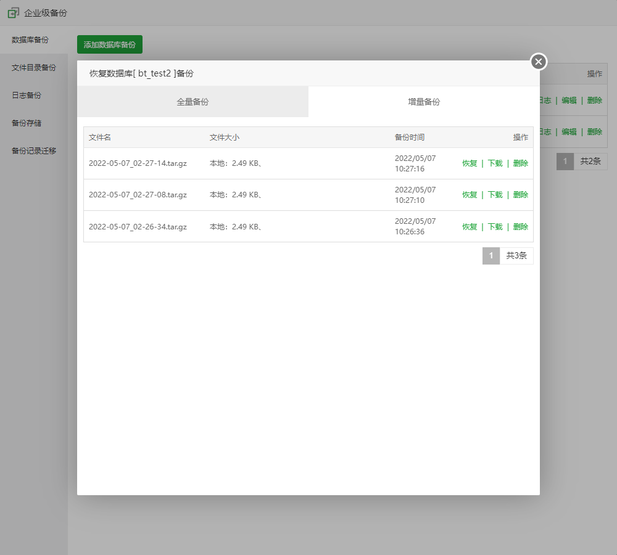617x555 pixels.
Task: Download backup 2022-05-07_02-27-08.tar.gz
Action: coord(495,195)
